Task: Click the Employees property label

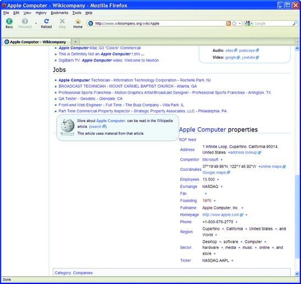Action: pos(189,180)
